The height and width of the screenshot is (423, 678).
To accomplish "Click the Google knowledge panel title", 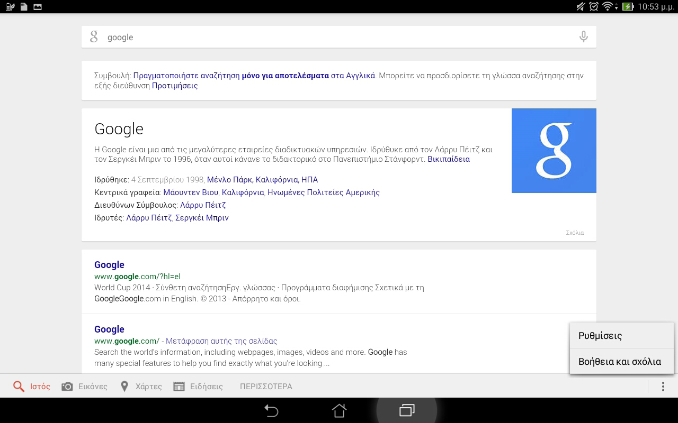I will 119,129.
